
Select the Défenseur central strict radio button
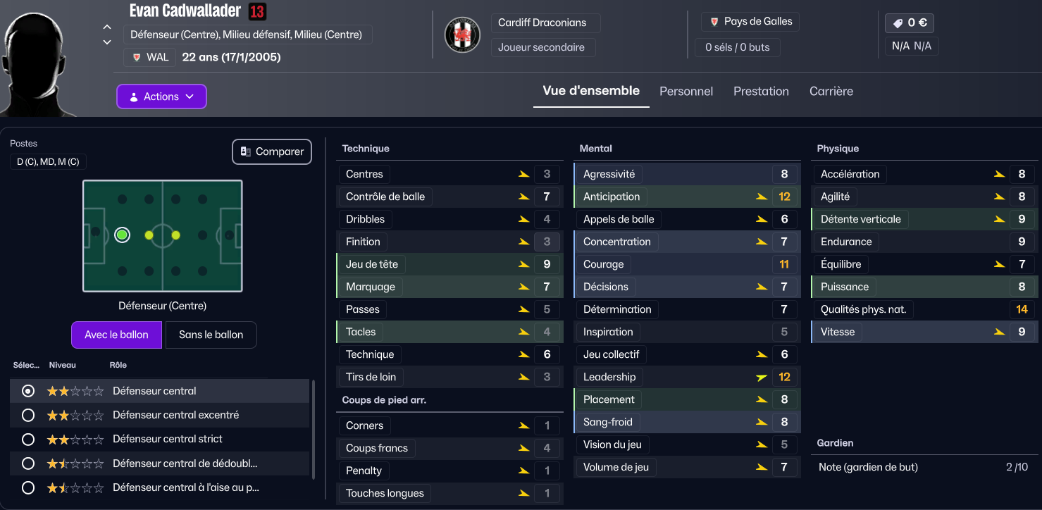tap(28, 439)
